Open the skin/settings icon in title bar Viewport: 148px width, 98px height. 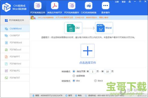130,2
